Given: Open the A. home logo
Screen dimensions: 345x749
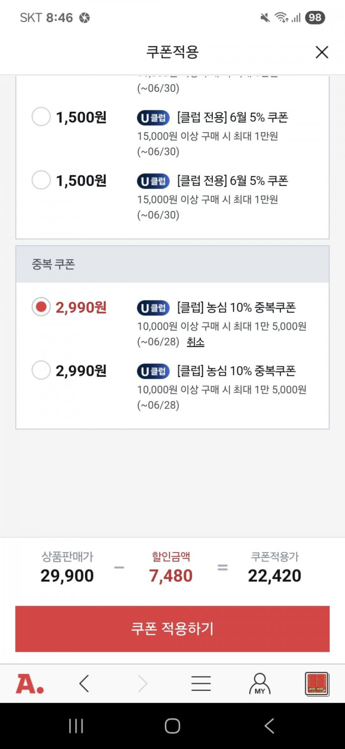Looking at the screenshot, I should click(x=30, y=684).
